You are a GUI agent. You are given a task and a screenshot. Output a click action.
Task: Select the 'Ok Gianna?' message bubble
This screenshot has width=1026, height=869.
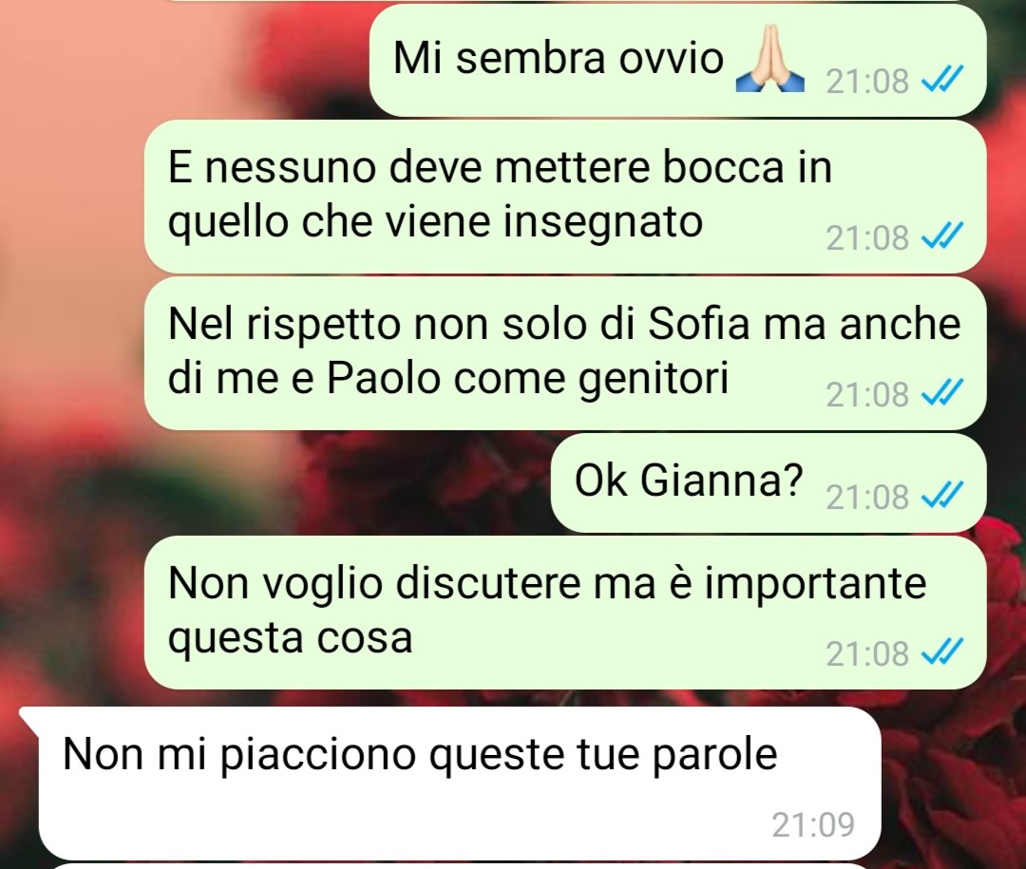tap(769, 482)
